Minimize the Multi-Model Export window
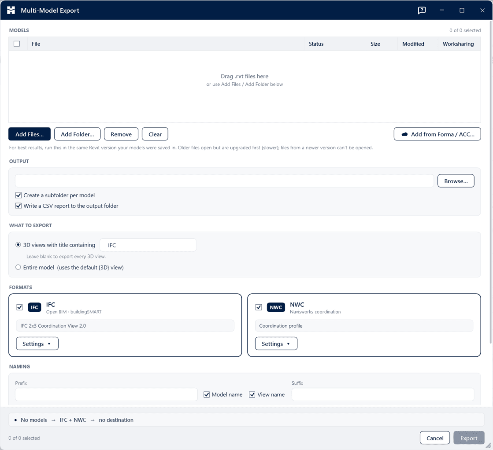Screen dimensions: 493x450 pos(442,11)
